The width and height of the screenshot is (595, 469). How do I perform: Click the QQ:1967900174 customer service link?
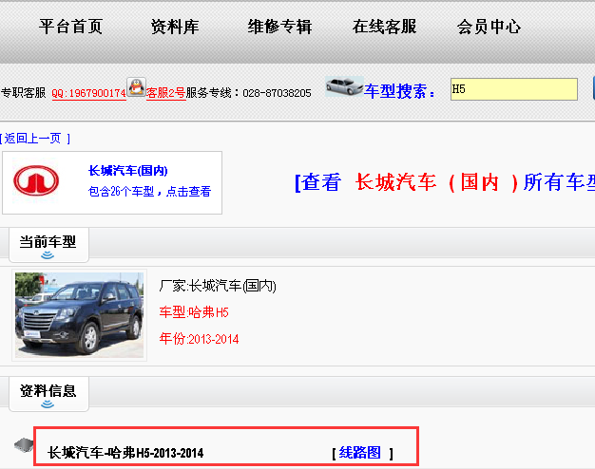[88, 93]
